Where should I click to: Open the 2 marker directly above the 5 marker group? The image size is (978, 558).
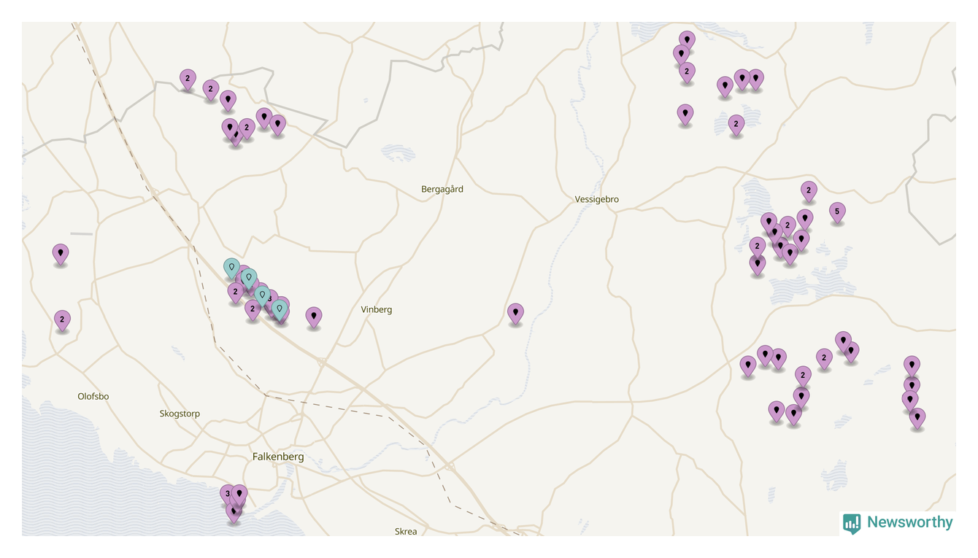pyautogui.click(x=808, y=192)
